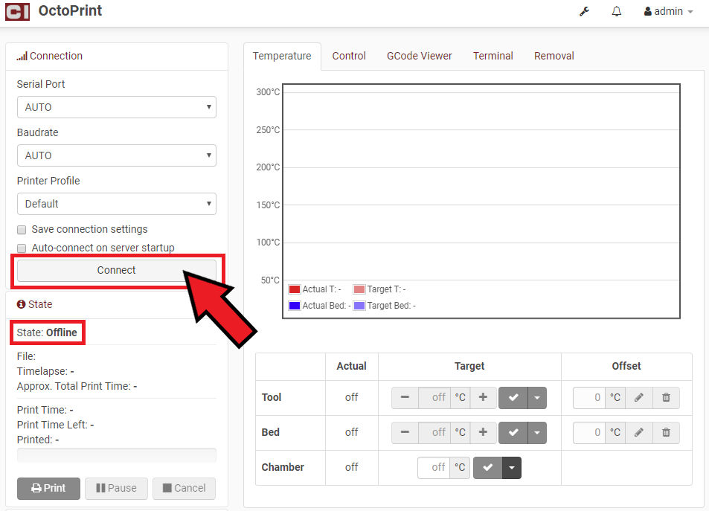Open notifications bell icon

point(616,11)
